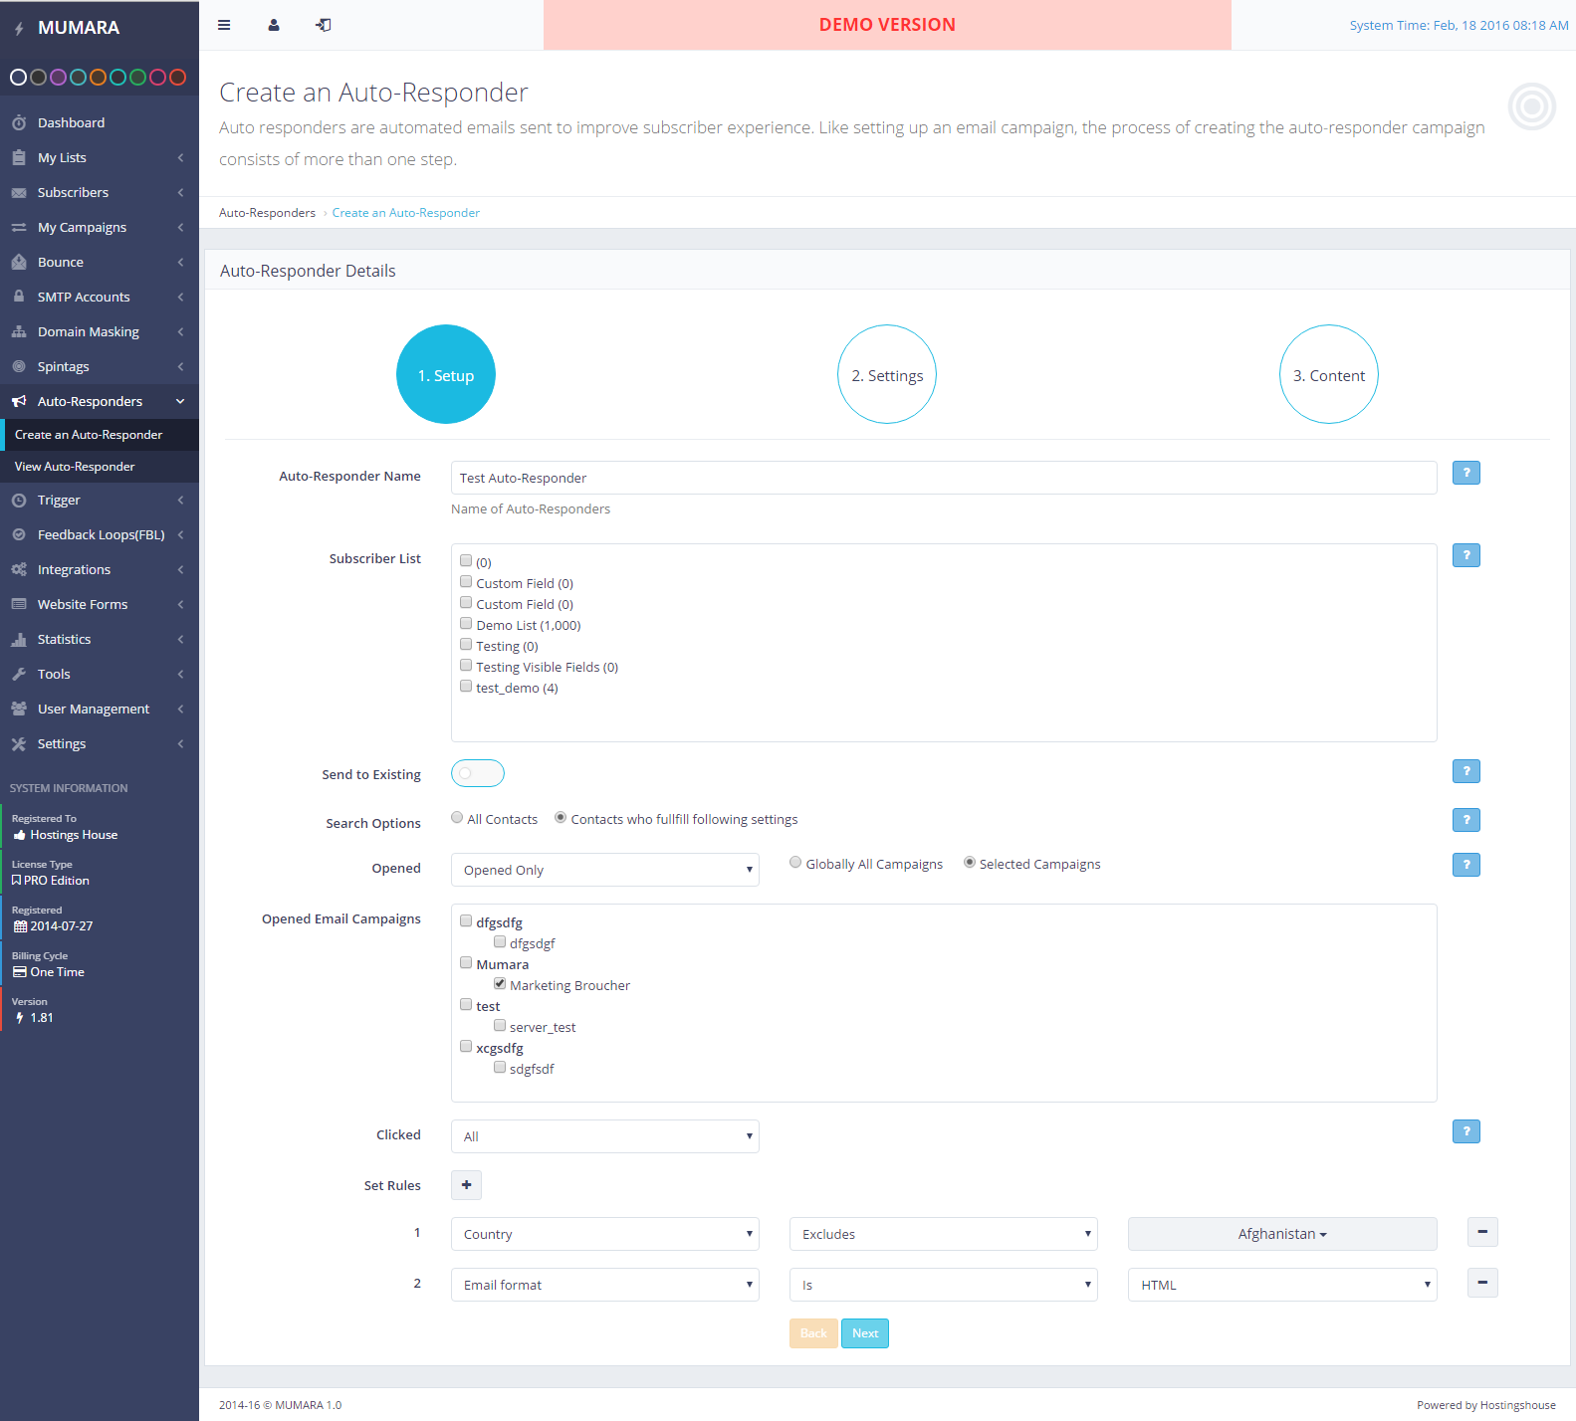Click the Next button
This screenshot has width=1576, height=1421.
pos(864,1333)
